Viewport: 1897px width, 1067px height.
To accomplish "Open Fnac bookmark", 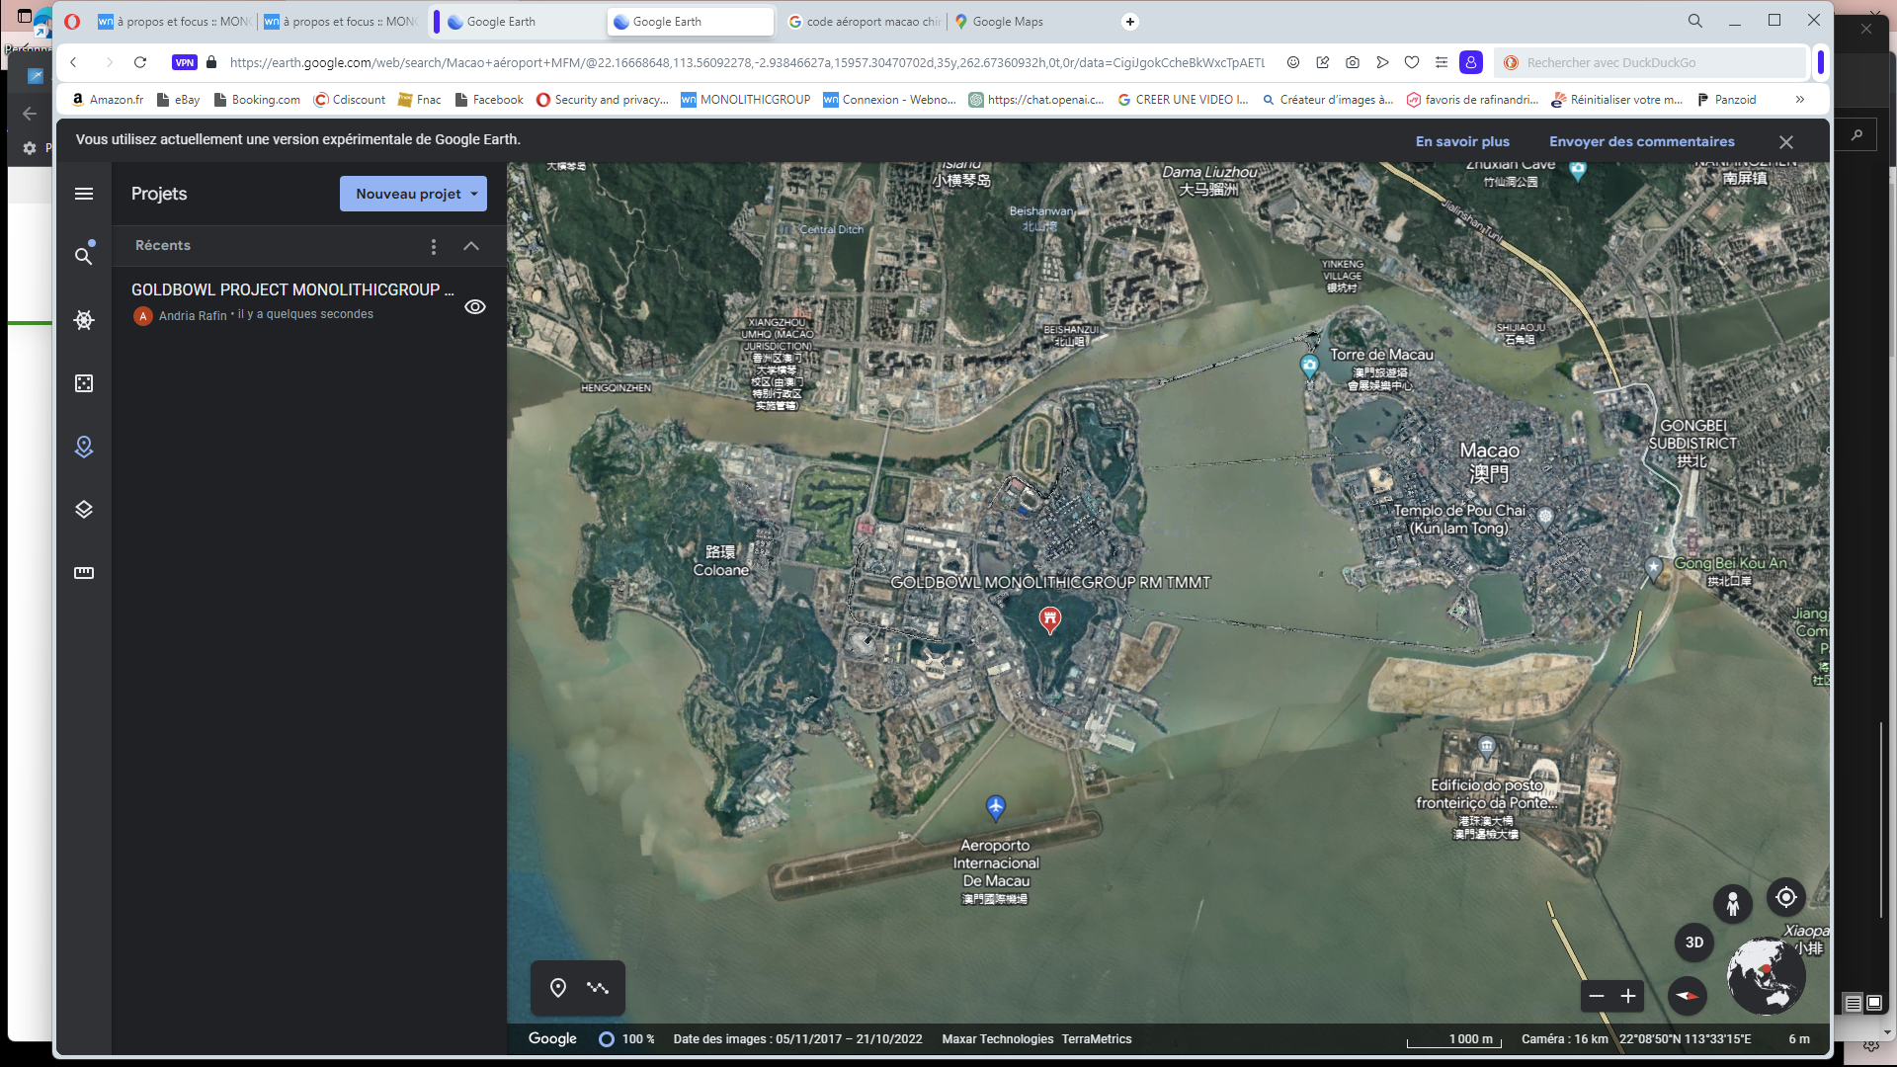I will tap(419, 100).
